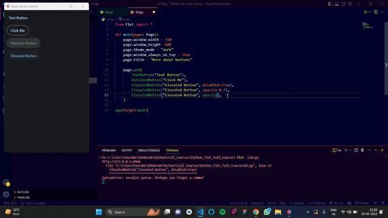
Task: Click line 15 in the code editor
Action: tap(238, 95)
